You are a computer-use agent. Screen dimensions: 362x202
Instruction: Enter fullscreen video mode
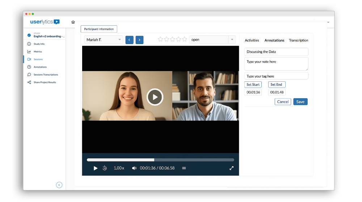[232, 168]
